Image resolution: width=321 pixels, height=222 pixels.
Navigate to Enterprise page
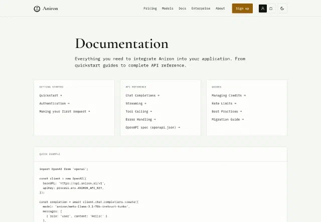(201, 8)
